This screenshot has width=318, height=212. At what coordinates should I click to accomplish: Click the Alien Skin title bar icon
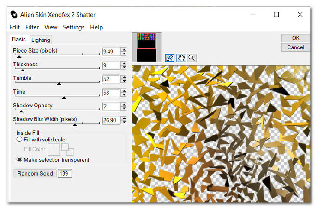point(14,15)
